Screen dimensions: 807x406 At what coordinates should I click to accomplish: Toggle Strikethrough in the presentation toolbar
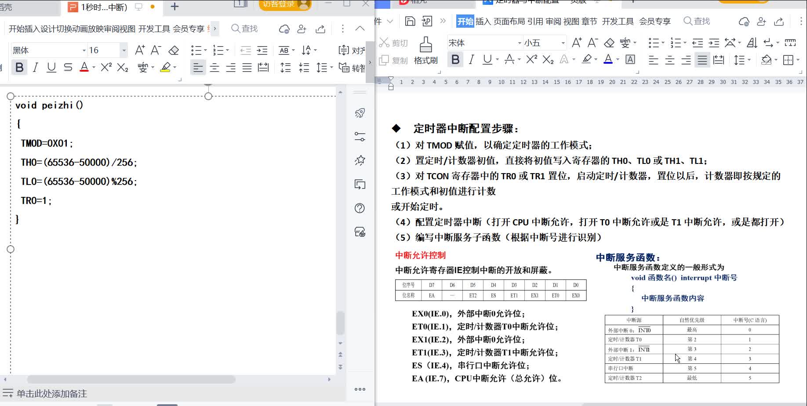click(x=68, y=67)
